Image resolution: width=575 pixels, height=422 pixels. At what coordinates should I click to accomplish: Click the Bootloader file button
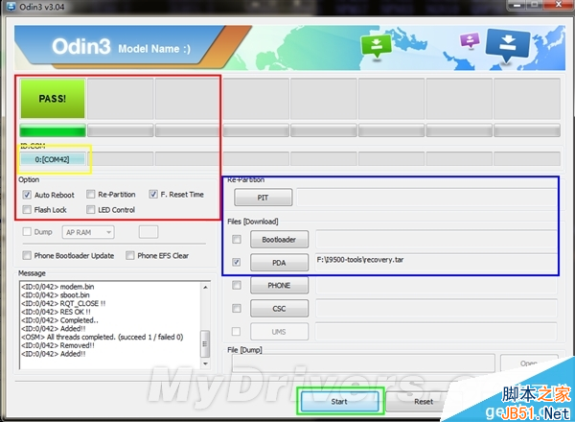[x=279, y=239]
